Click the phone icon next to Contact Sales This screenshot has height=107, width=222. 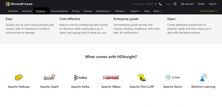[x=160, y=4]
